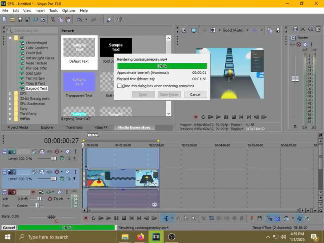Click the Search plug-ins field
This screenshot has height=243, width=324.
click(32, 31)
